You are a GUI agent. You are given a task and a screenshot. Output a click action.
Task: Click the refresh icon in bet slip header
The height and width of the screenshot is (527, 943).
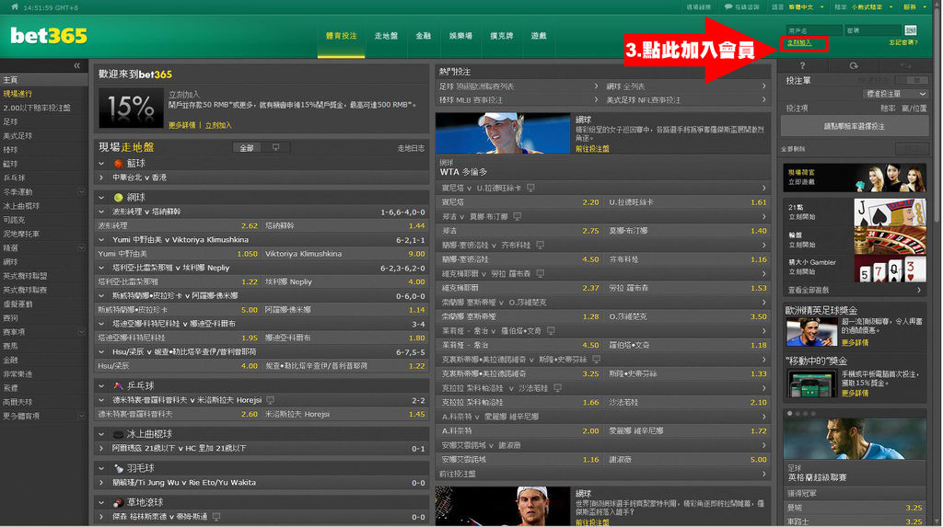coord(854,65)
